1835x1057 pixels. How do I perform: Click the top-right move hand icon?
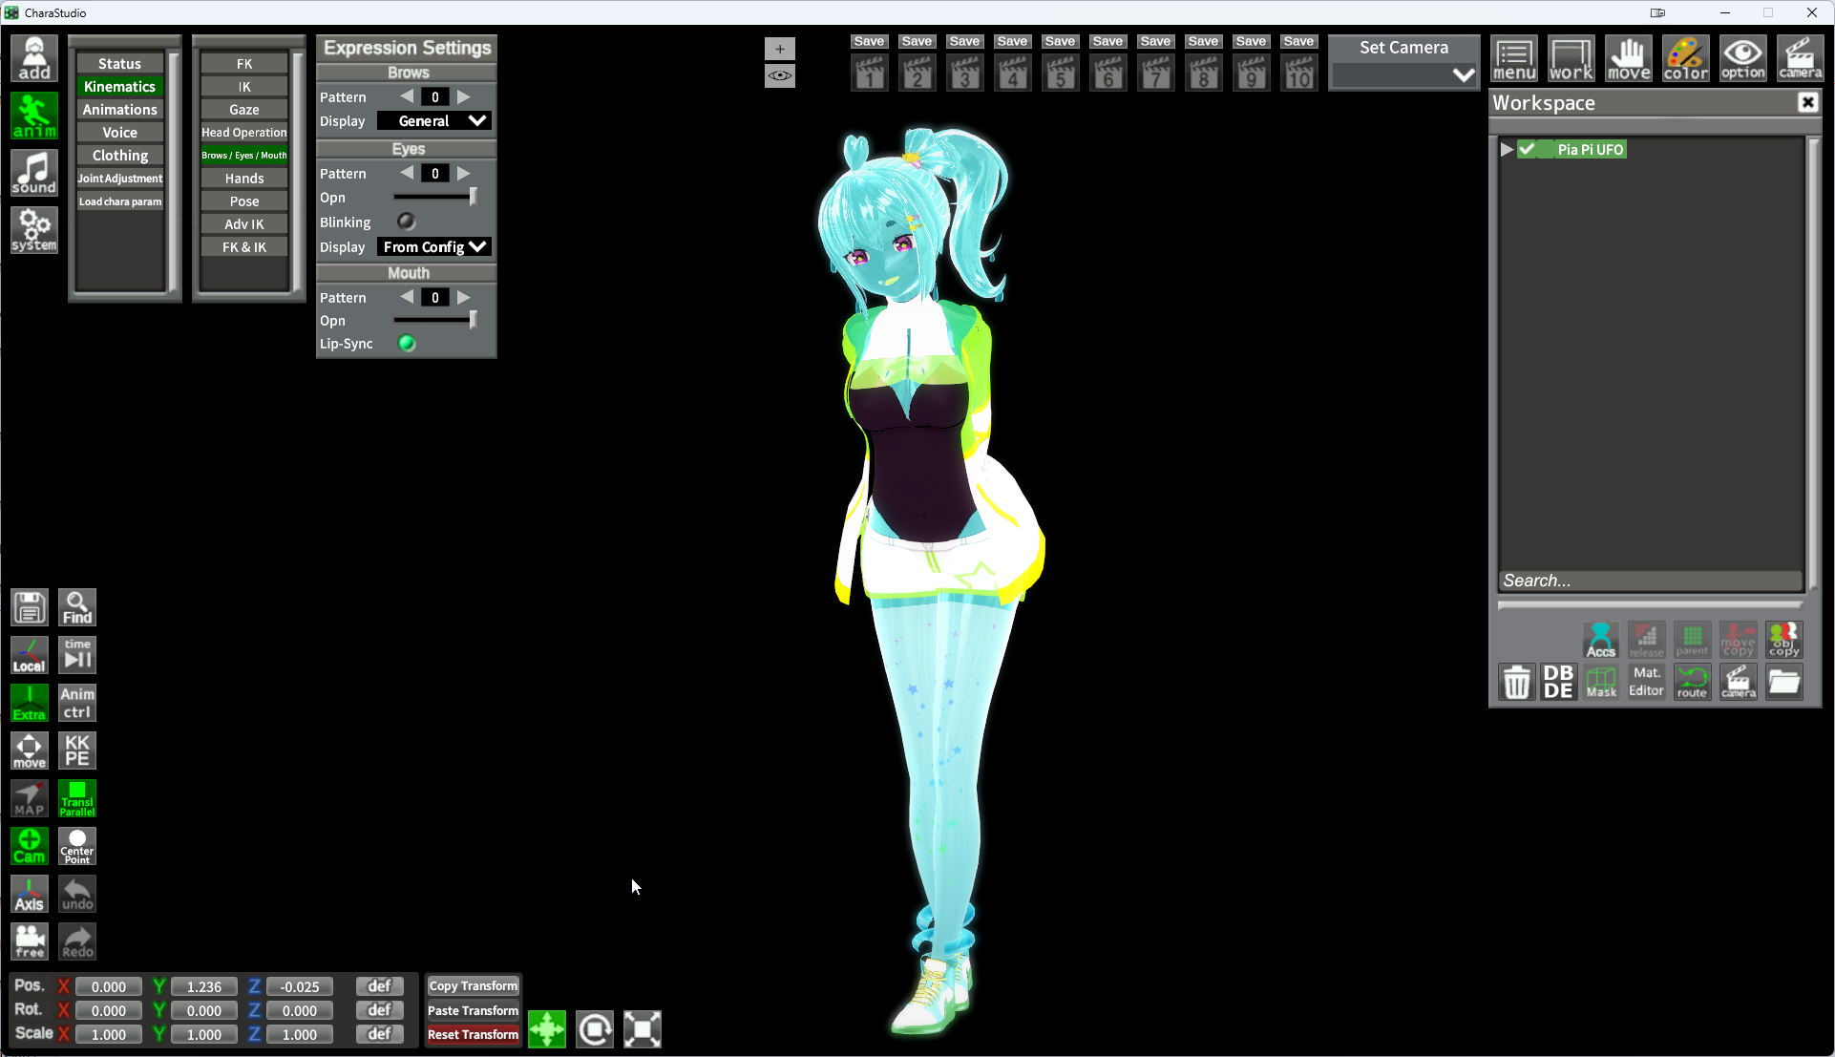[x=1629, y=59]
